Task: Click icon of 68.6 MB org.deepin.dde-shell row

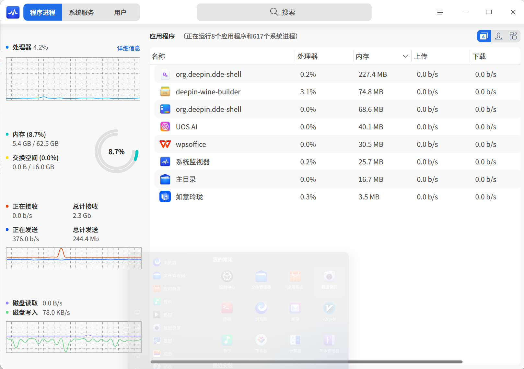Action: click(x=165, y=110)
